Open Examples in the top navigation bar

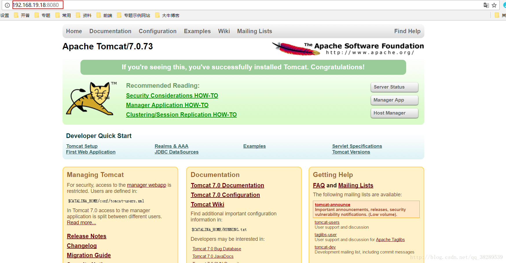coord(197,31)
